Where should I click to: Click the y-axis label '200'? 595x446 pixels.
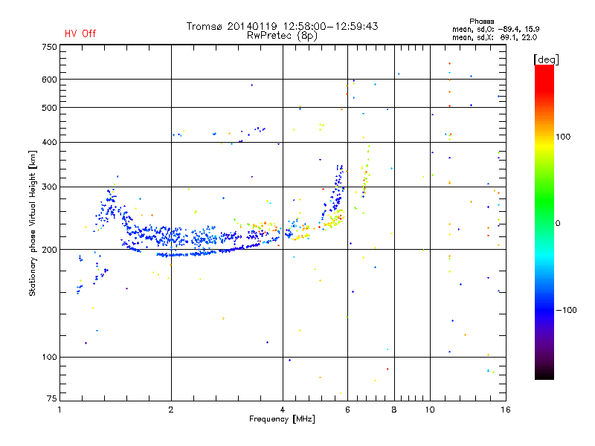pos(49,250)
